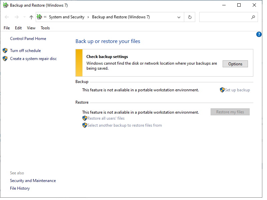This screenshot has height=200, width=267.
Task: Go up one level with the Up arrow
Action: tap(31, 17)
